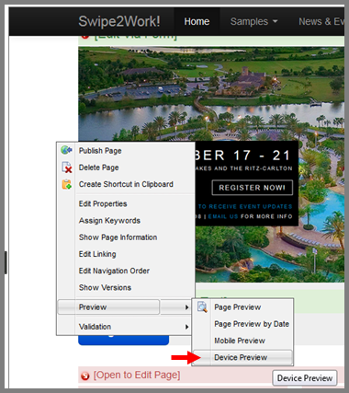Click the Publish Page globe icon
The height and width of the screenshot is (393, 349).
pyautogui.click(x=66, y=150)
